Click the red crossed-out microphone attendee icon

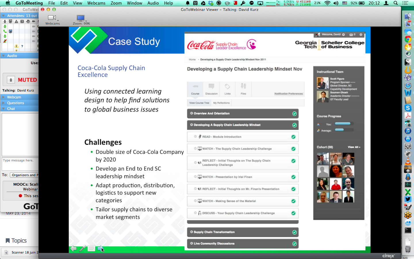click(5, 41)
